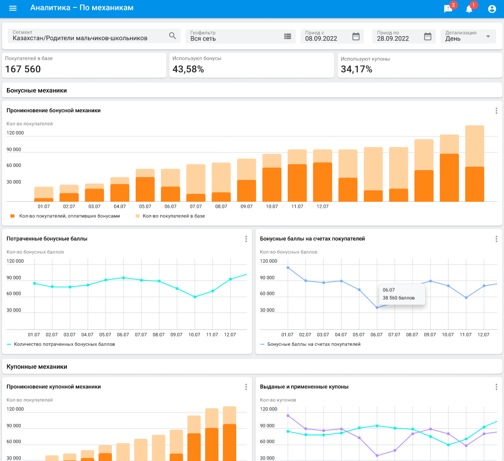This screenshot has width=504, height=461.
Task: Open the notifications bell
Action: pos(469,9)
